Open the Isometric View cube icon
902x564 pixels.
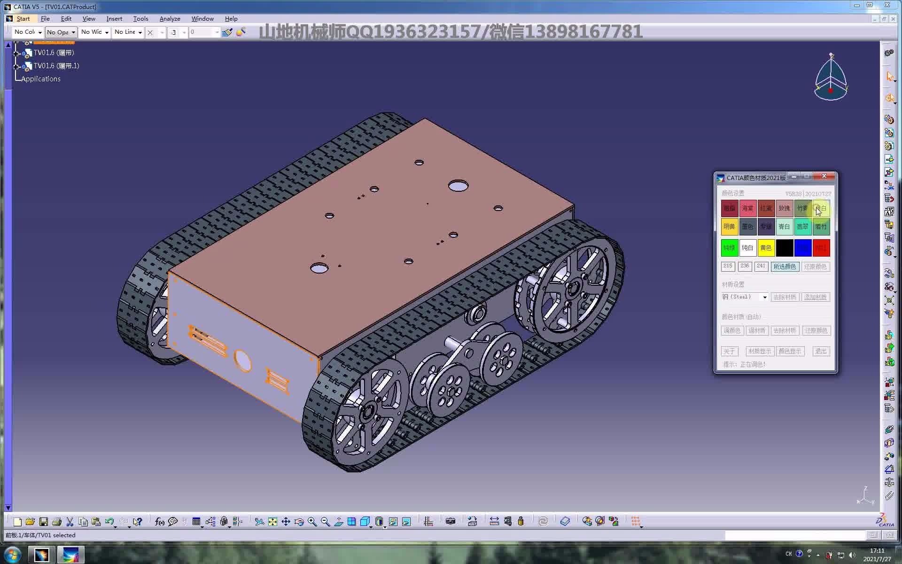coord(365,522)
